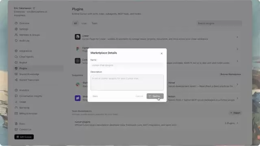Click the Conversation Insights chat icon
260x146 pixels.
16,96
